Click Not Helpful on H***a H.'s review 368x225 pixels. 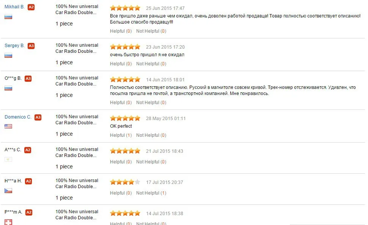151,193
